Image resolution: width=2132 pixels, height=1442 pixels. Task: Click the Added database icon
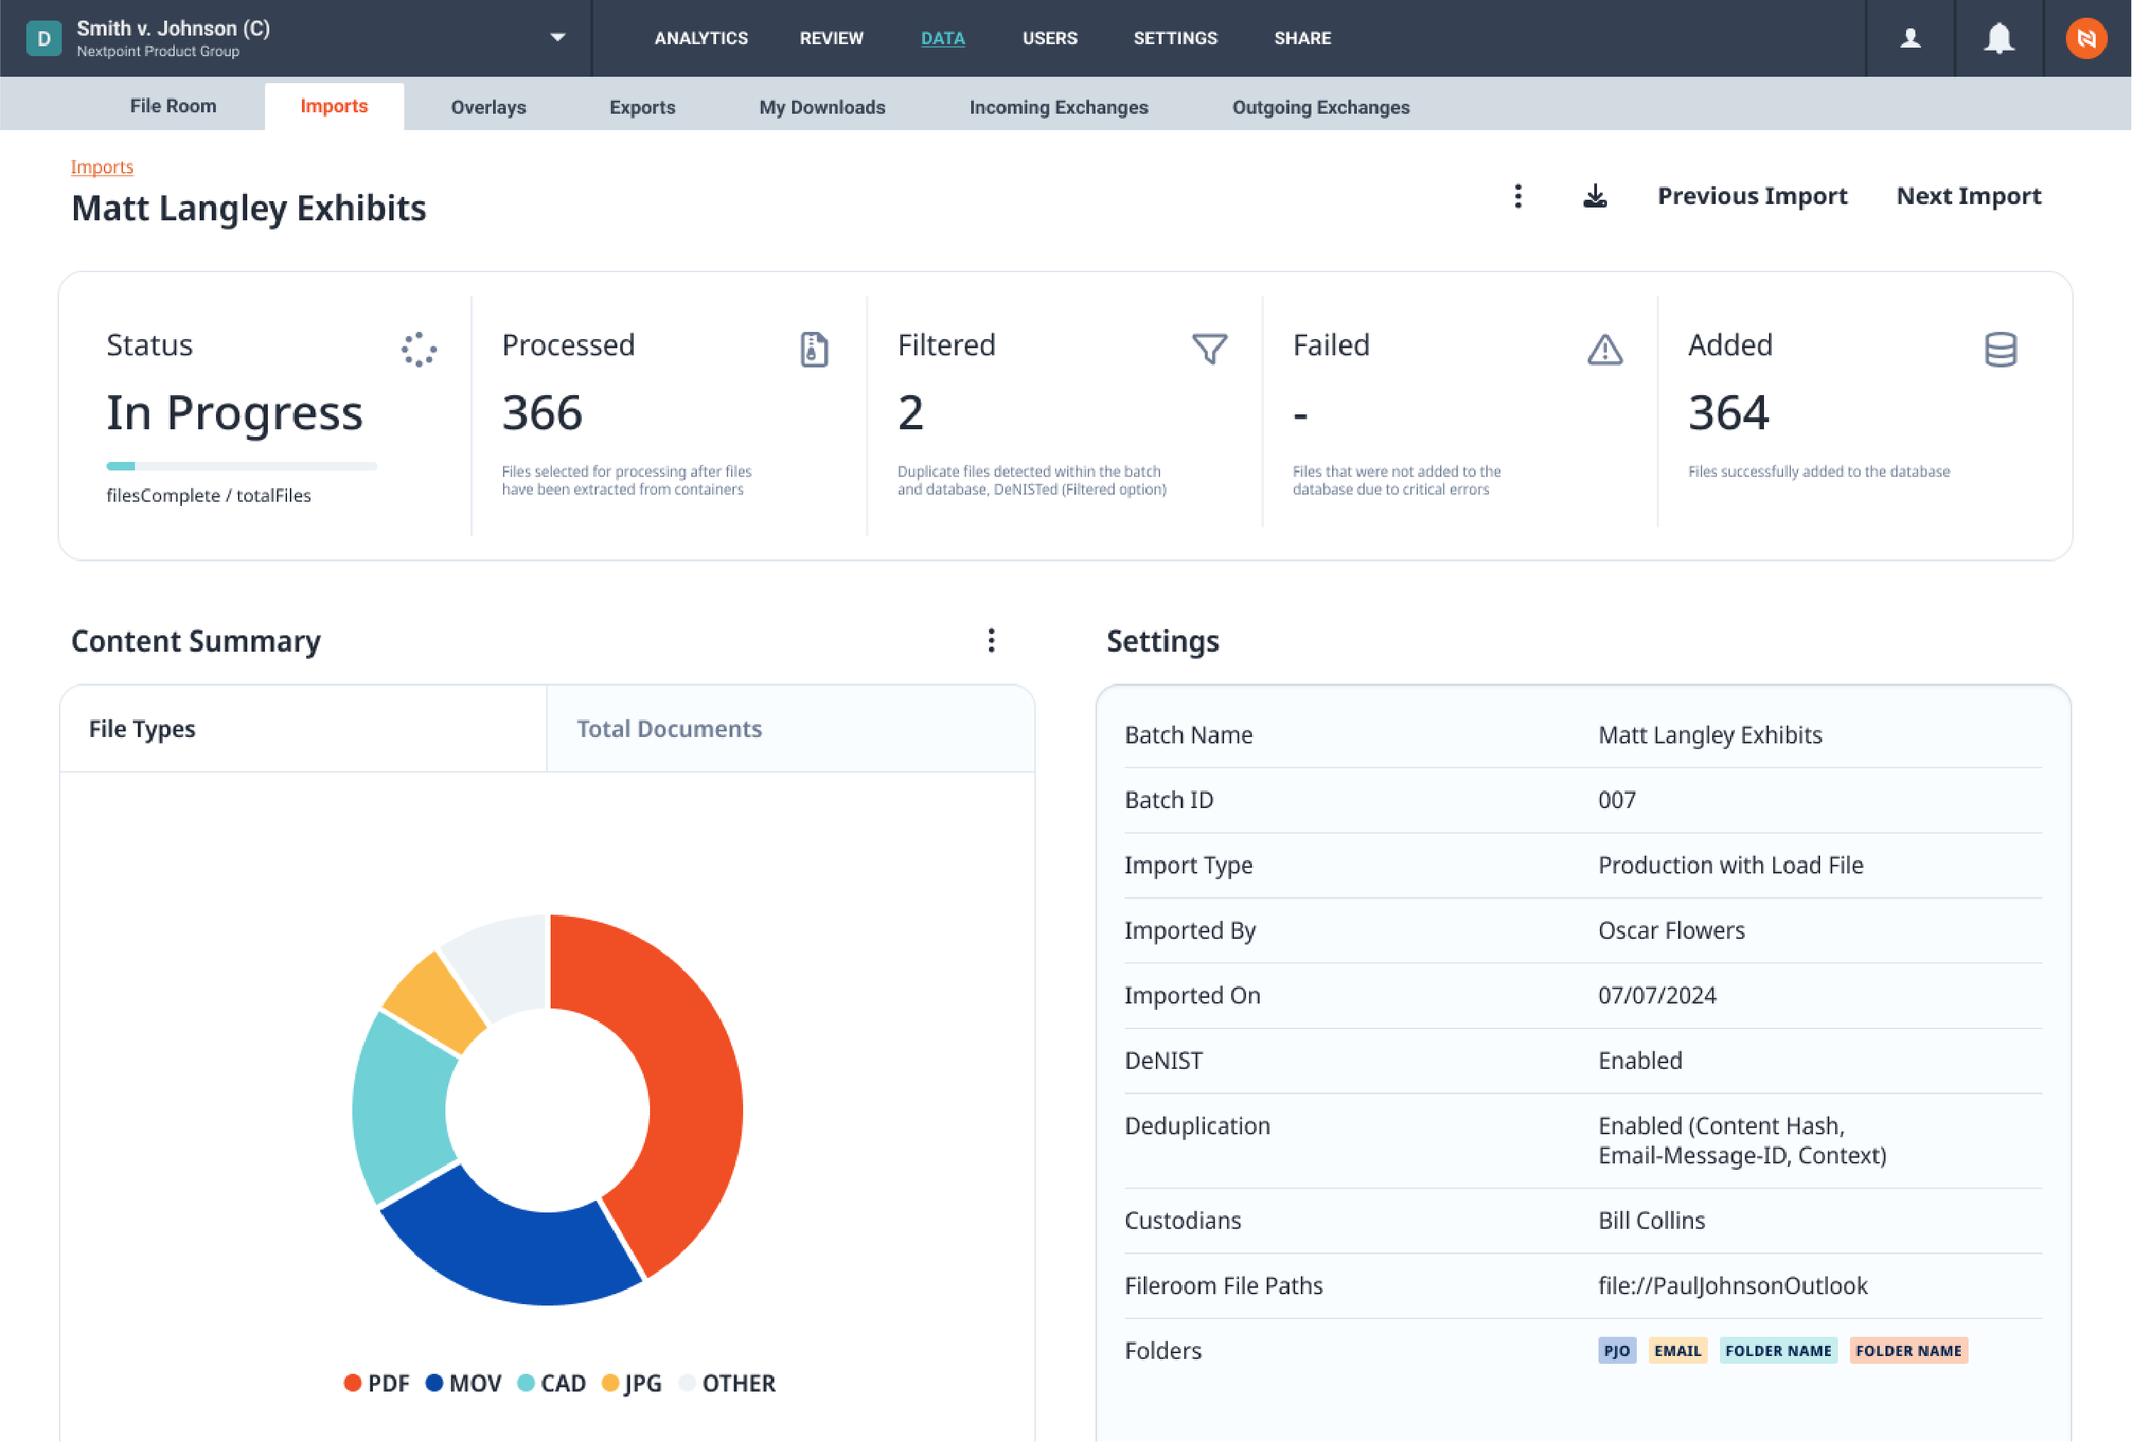2000,349
